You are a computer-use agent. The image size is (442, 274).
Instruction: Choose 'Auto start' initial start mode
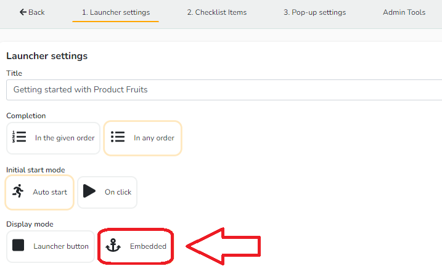(x=39, y=192)
